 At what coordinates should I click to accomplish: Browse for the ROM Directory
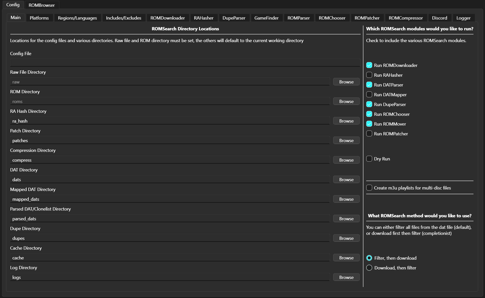point(346,101)
